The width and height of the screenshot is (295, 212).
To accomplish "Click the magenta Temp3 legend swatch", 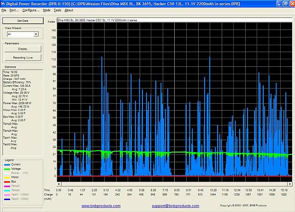I will [x=6, y=186].
